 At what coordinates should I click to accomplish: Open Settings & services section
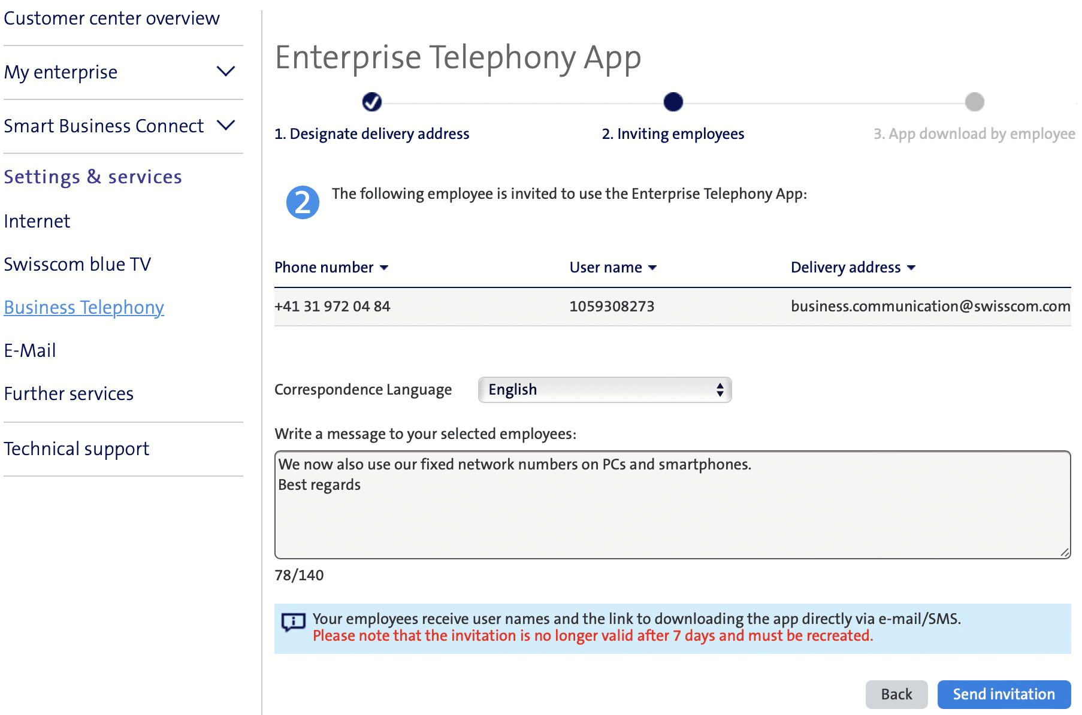point(93,177)
